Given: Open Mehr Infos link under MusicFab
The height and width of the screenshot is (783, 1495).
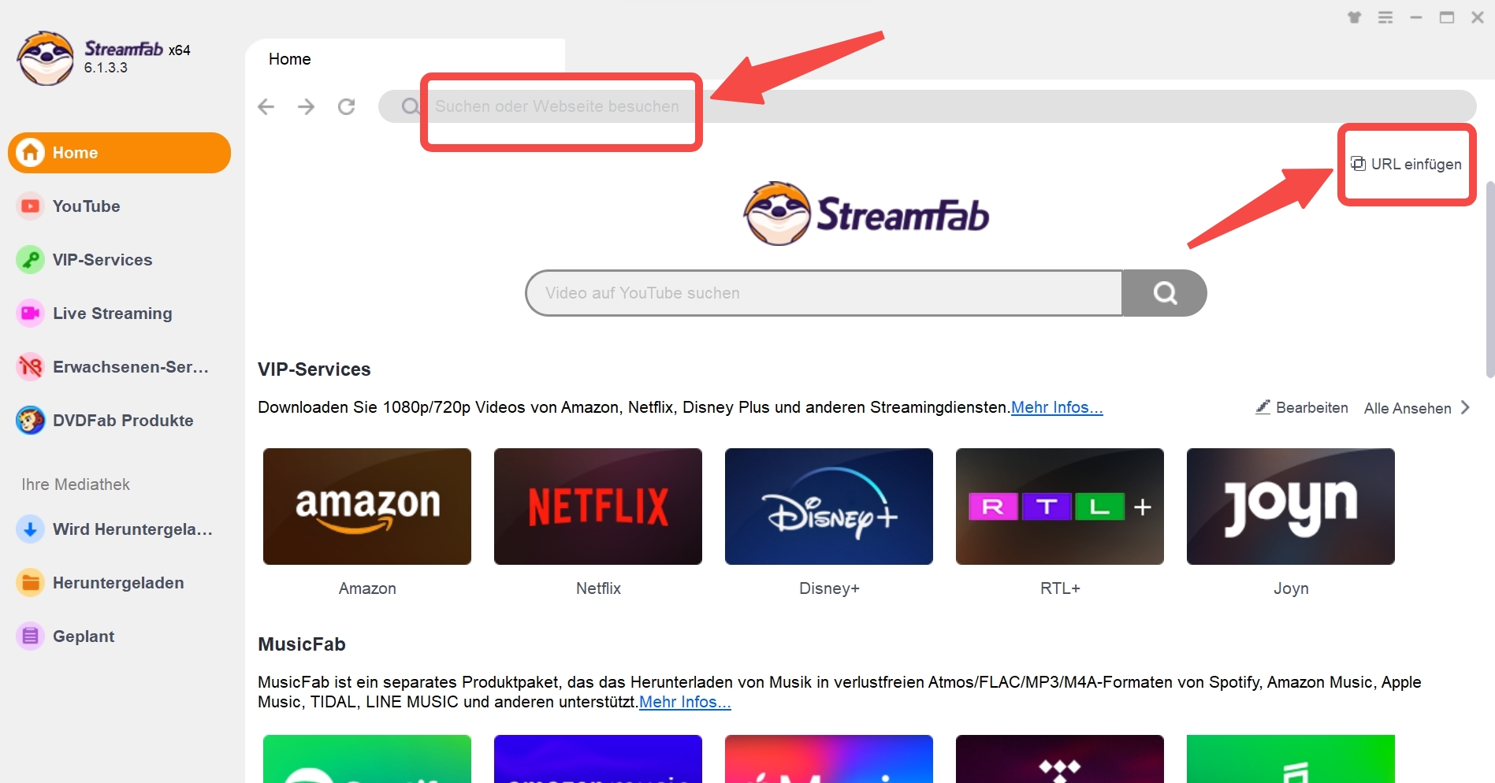Looking at the screenshot, I should pos(685,702).
